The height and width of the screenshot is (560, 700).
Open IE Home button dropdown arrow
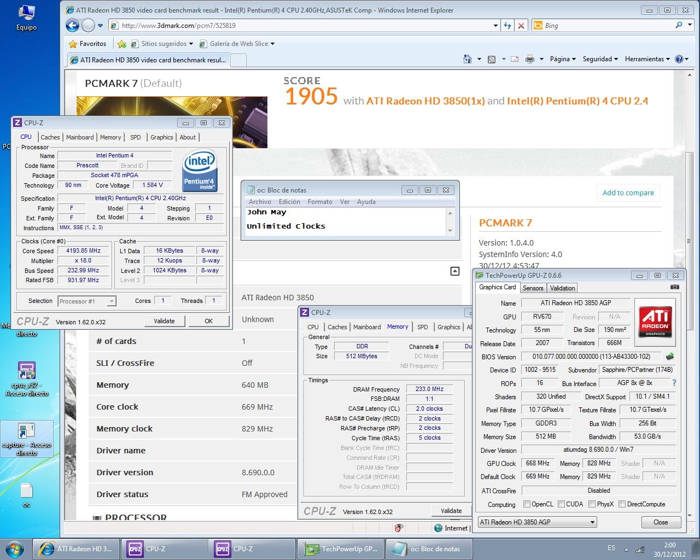pyautogui.click(x=479, y=59)
